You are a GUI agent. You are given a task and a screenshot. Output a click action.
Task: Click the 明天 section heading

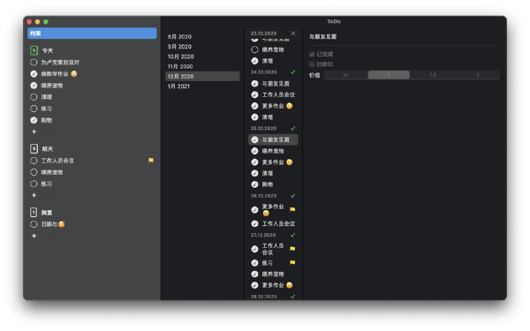pyautogui.click(x=48, y=149)
